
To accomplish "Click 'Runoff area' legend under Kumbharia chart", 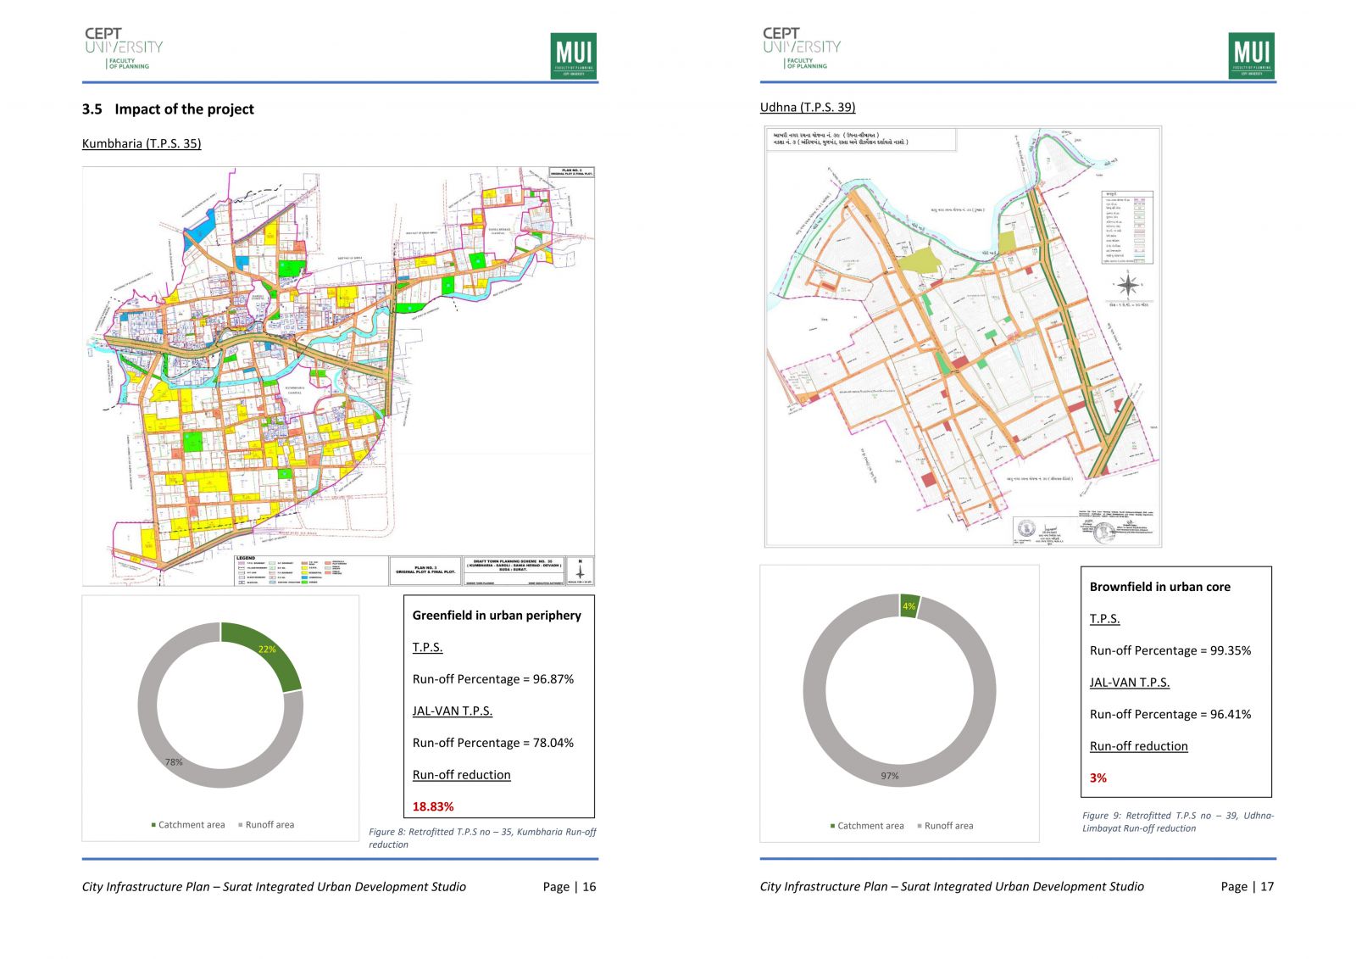I will [x=266, y=824].
